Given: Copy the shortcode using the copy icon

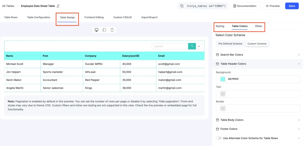Looking at the screenshot, I should click(182, 6).
